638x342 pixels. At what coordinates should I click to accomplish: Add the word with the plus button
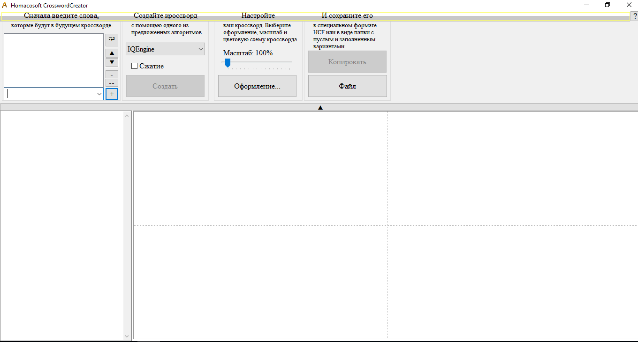(x=112, y=94)
